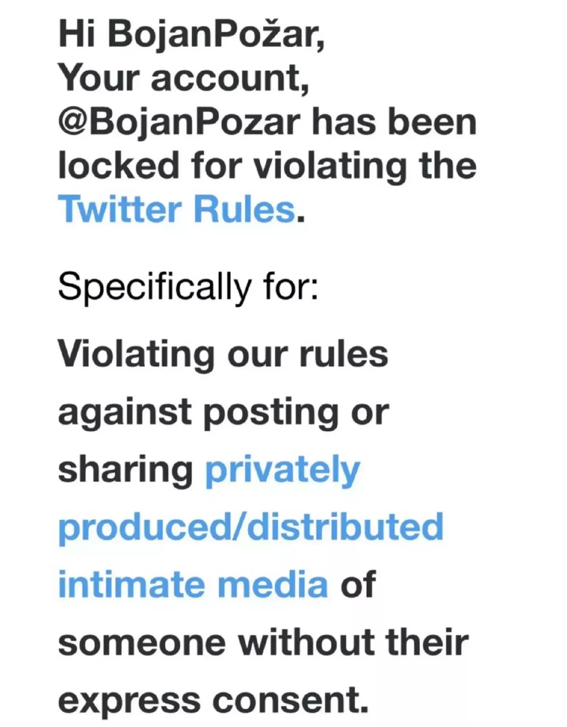Click the "produced/distributed" link text
This screenshot has height=727, width=567.
coord(250,527)
